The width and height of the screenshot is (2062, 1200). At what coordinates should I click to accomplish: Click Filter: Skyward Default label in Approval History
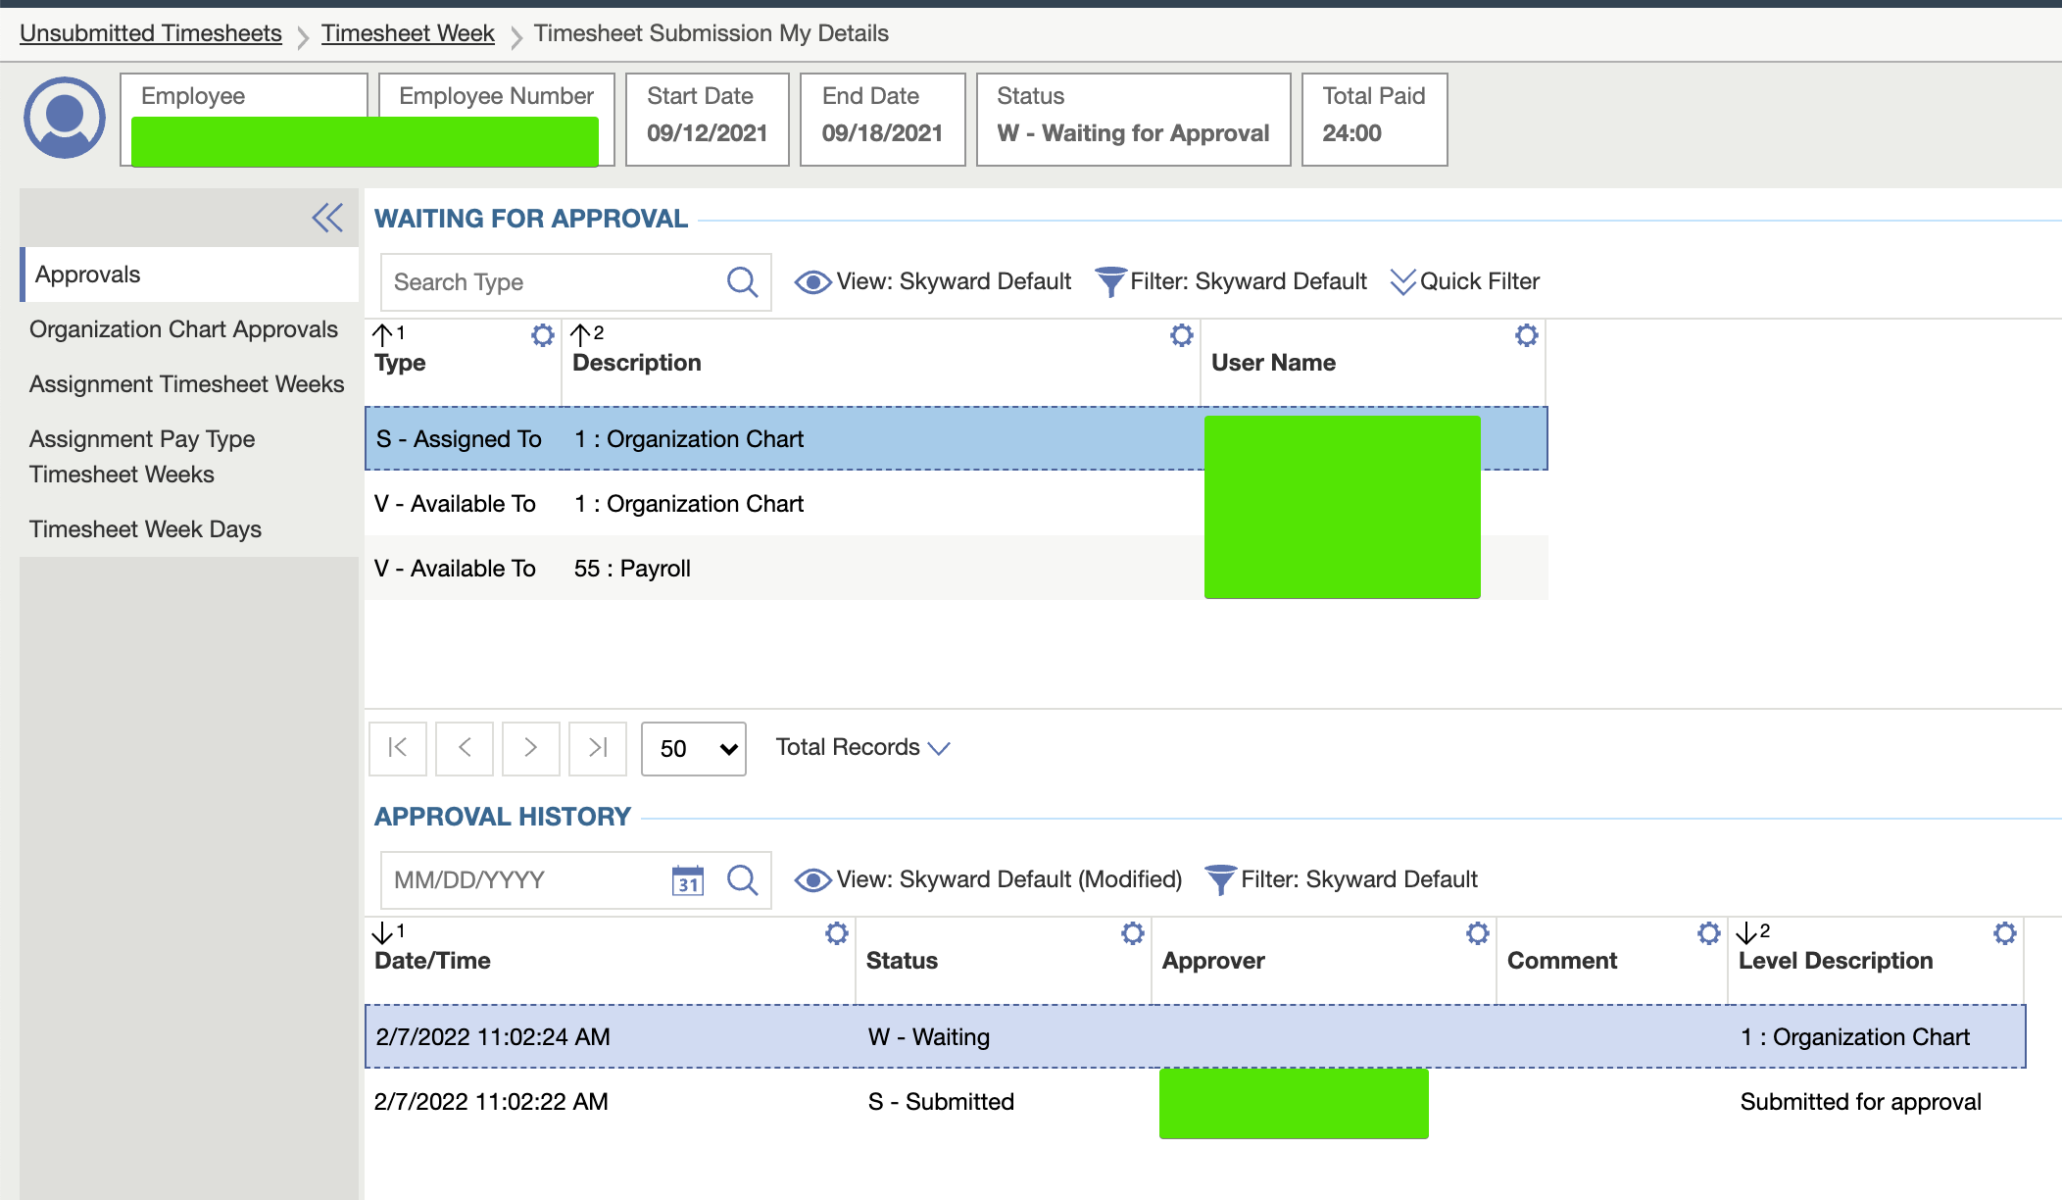(1358, 880)
